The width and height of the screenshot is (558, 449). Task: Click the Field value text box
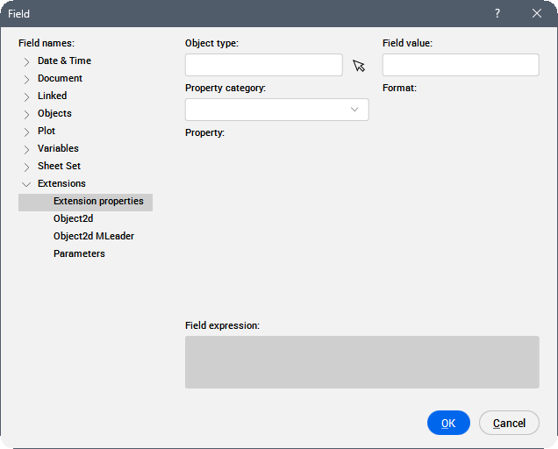coord(461,66)
